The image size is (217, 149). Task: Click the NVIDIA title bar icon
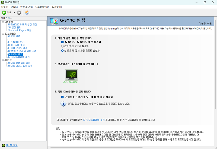[x=3, y=2]
